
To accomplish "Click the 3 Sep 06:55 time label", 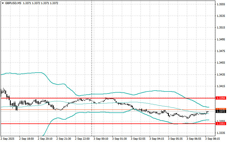I will coord(194,139).
